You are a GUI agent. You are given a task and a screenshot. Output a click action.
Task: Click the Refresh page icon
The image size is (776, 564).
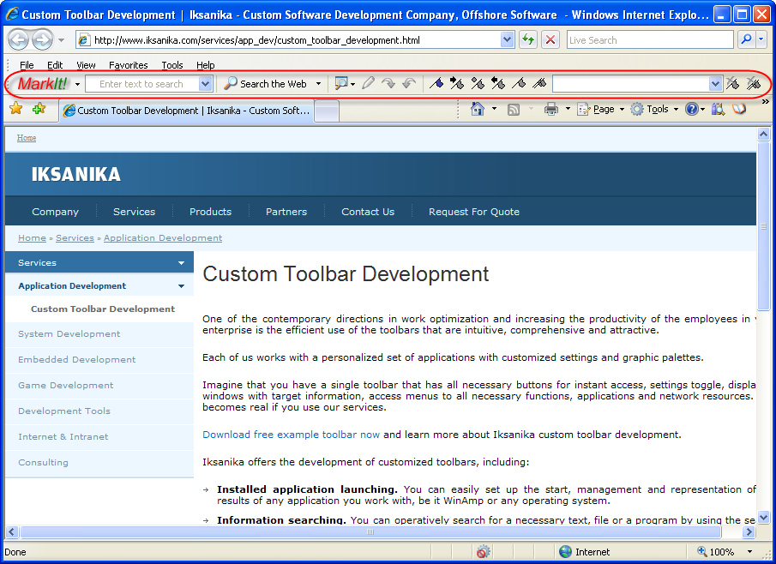coord(528,40)
